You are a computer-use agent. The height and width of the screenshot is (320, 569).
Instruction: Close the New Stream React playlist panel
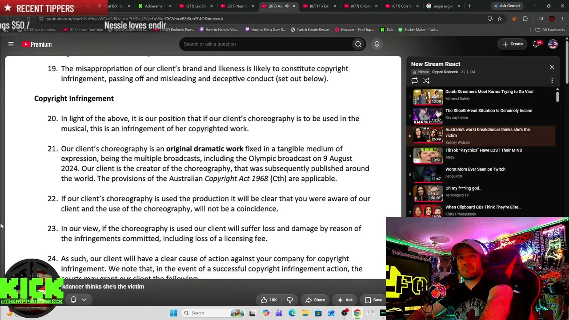pyautogui.click(x=552, y=68)
